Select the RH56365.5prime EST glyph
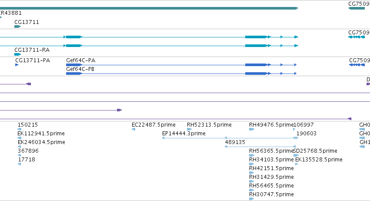The width and height of the screenshot is (370, 201). tap(252, 155)
